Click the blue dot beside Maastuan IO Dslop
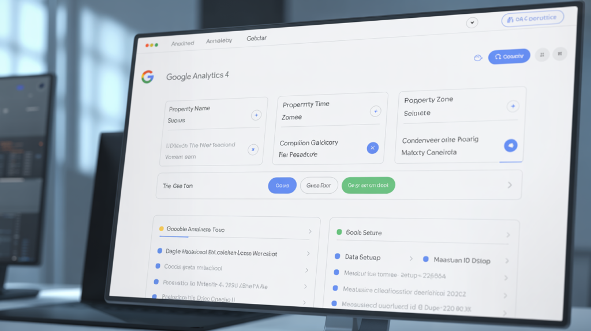 [426, 259]
